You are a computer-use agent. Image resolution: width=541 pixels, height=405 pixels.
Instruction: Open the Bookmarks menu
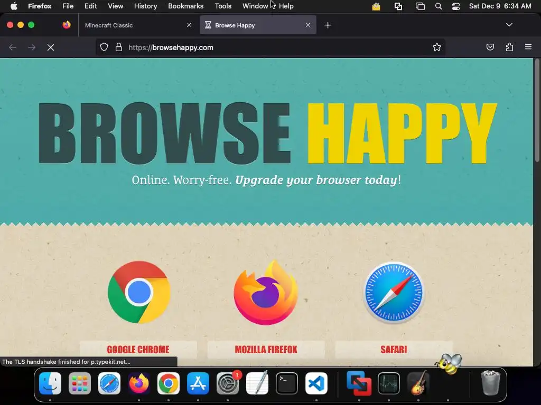pyautogui.click(x=185, y=6)
